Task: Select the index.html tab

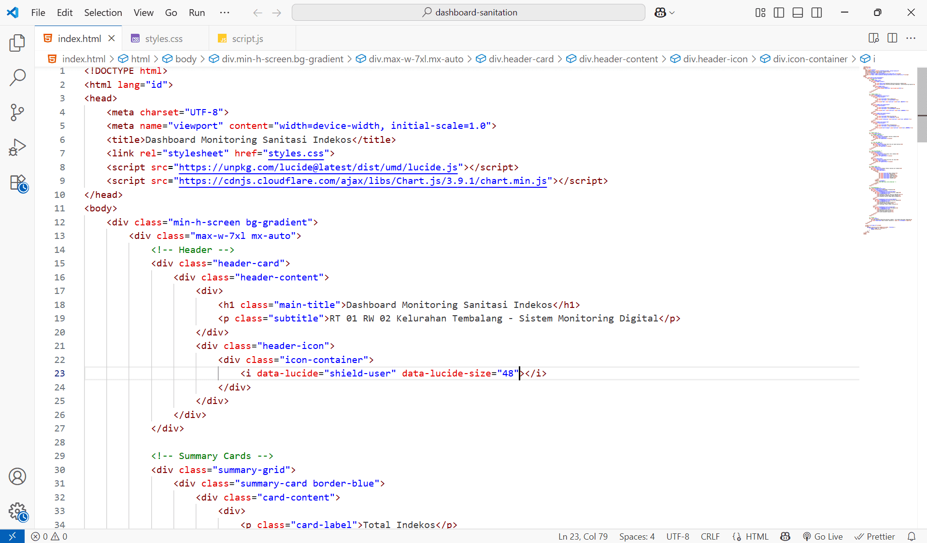Action: click(78, 39)
